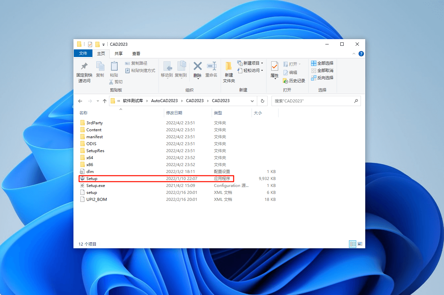The height and width of the screenshot is (295, 444).
Task: Open the address bar history dropdown
Action: 252,100
